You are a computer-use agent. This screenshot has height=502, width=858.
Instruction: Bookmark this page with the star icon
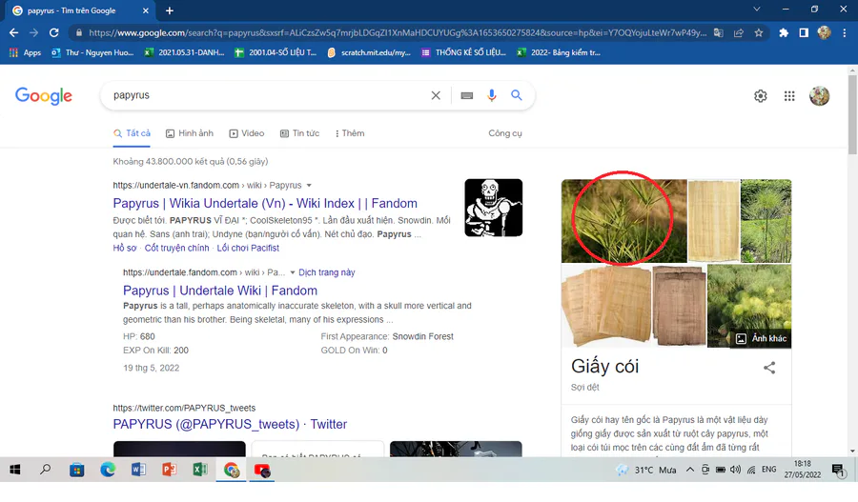[x=759, y=32]
